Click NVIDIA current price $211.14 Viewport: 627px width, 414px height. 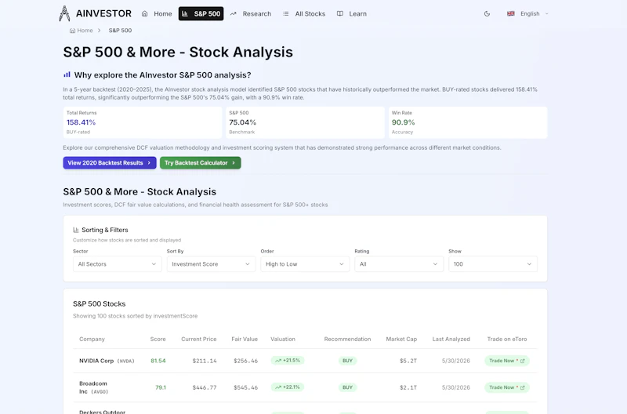click(205, 361)
